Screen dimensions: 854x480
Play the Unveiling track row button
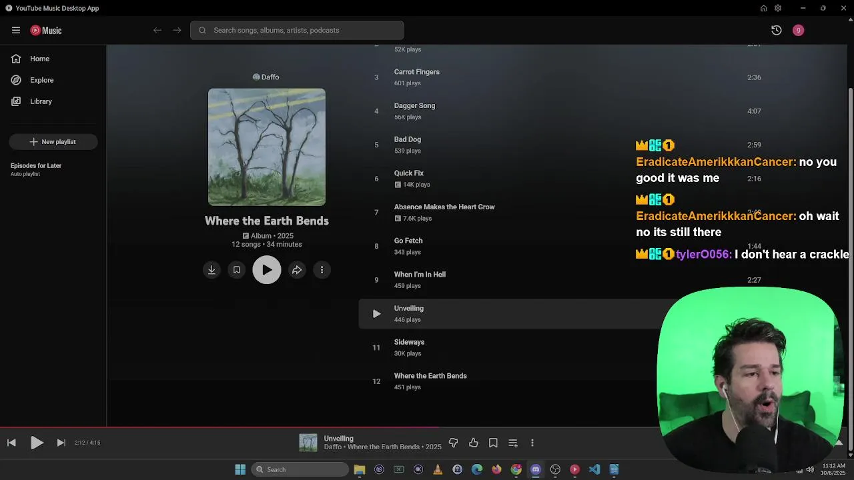coord(376,314)
